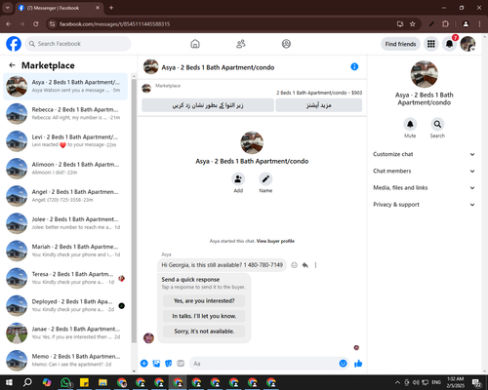This screenshot has width=488, height=390.
Task: Open browser extensions puzzle icon
Action: 445,24
